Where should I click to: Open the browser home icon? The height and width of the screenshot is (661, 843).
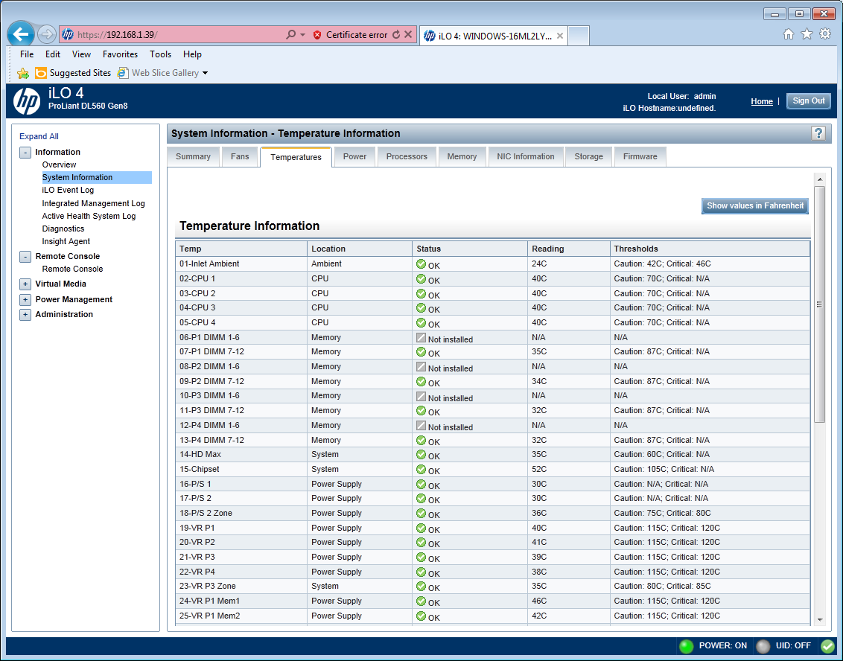(x=789, y=34)
